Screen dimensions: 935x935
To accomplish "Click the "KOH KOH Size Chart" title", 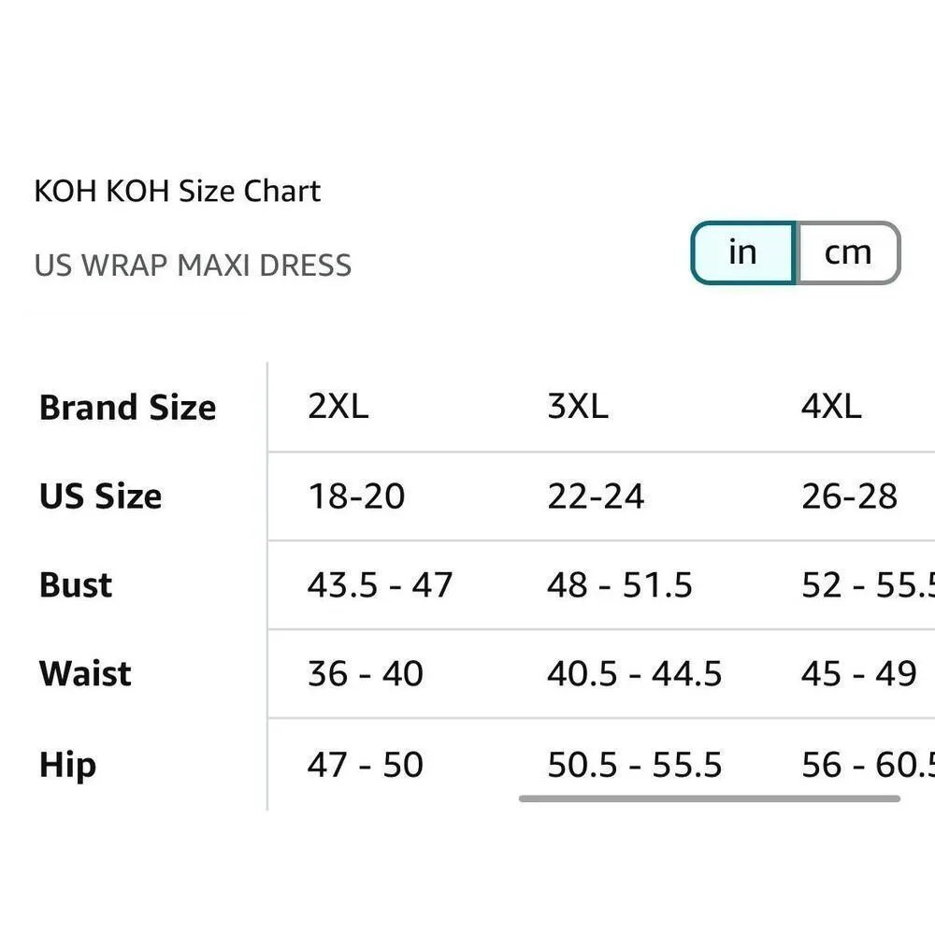I will coord(178,191).
